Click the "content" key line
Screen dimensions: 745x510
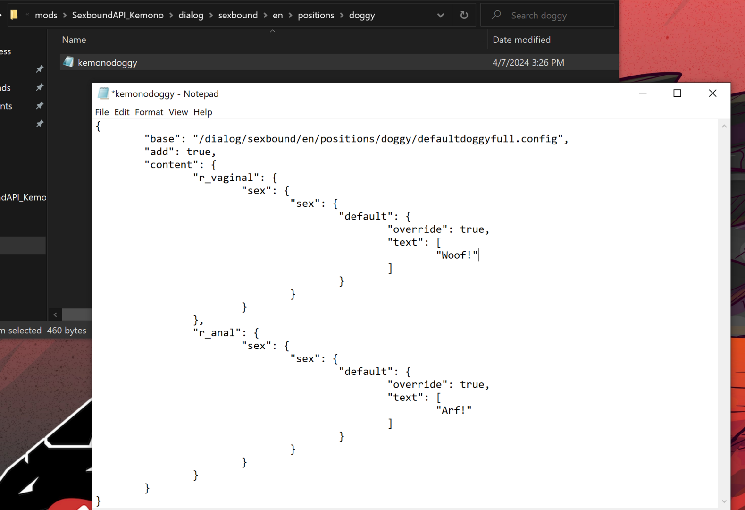point(180,165)
